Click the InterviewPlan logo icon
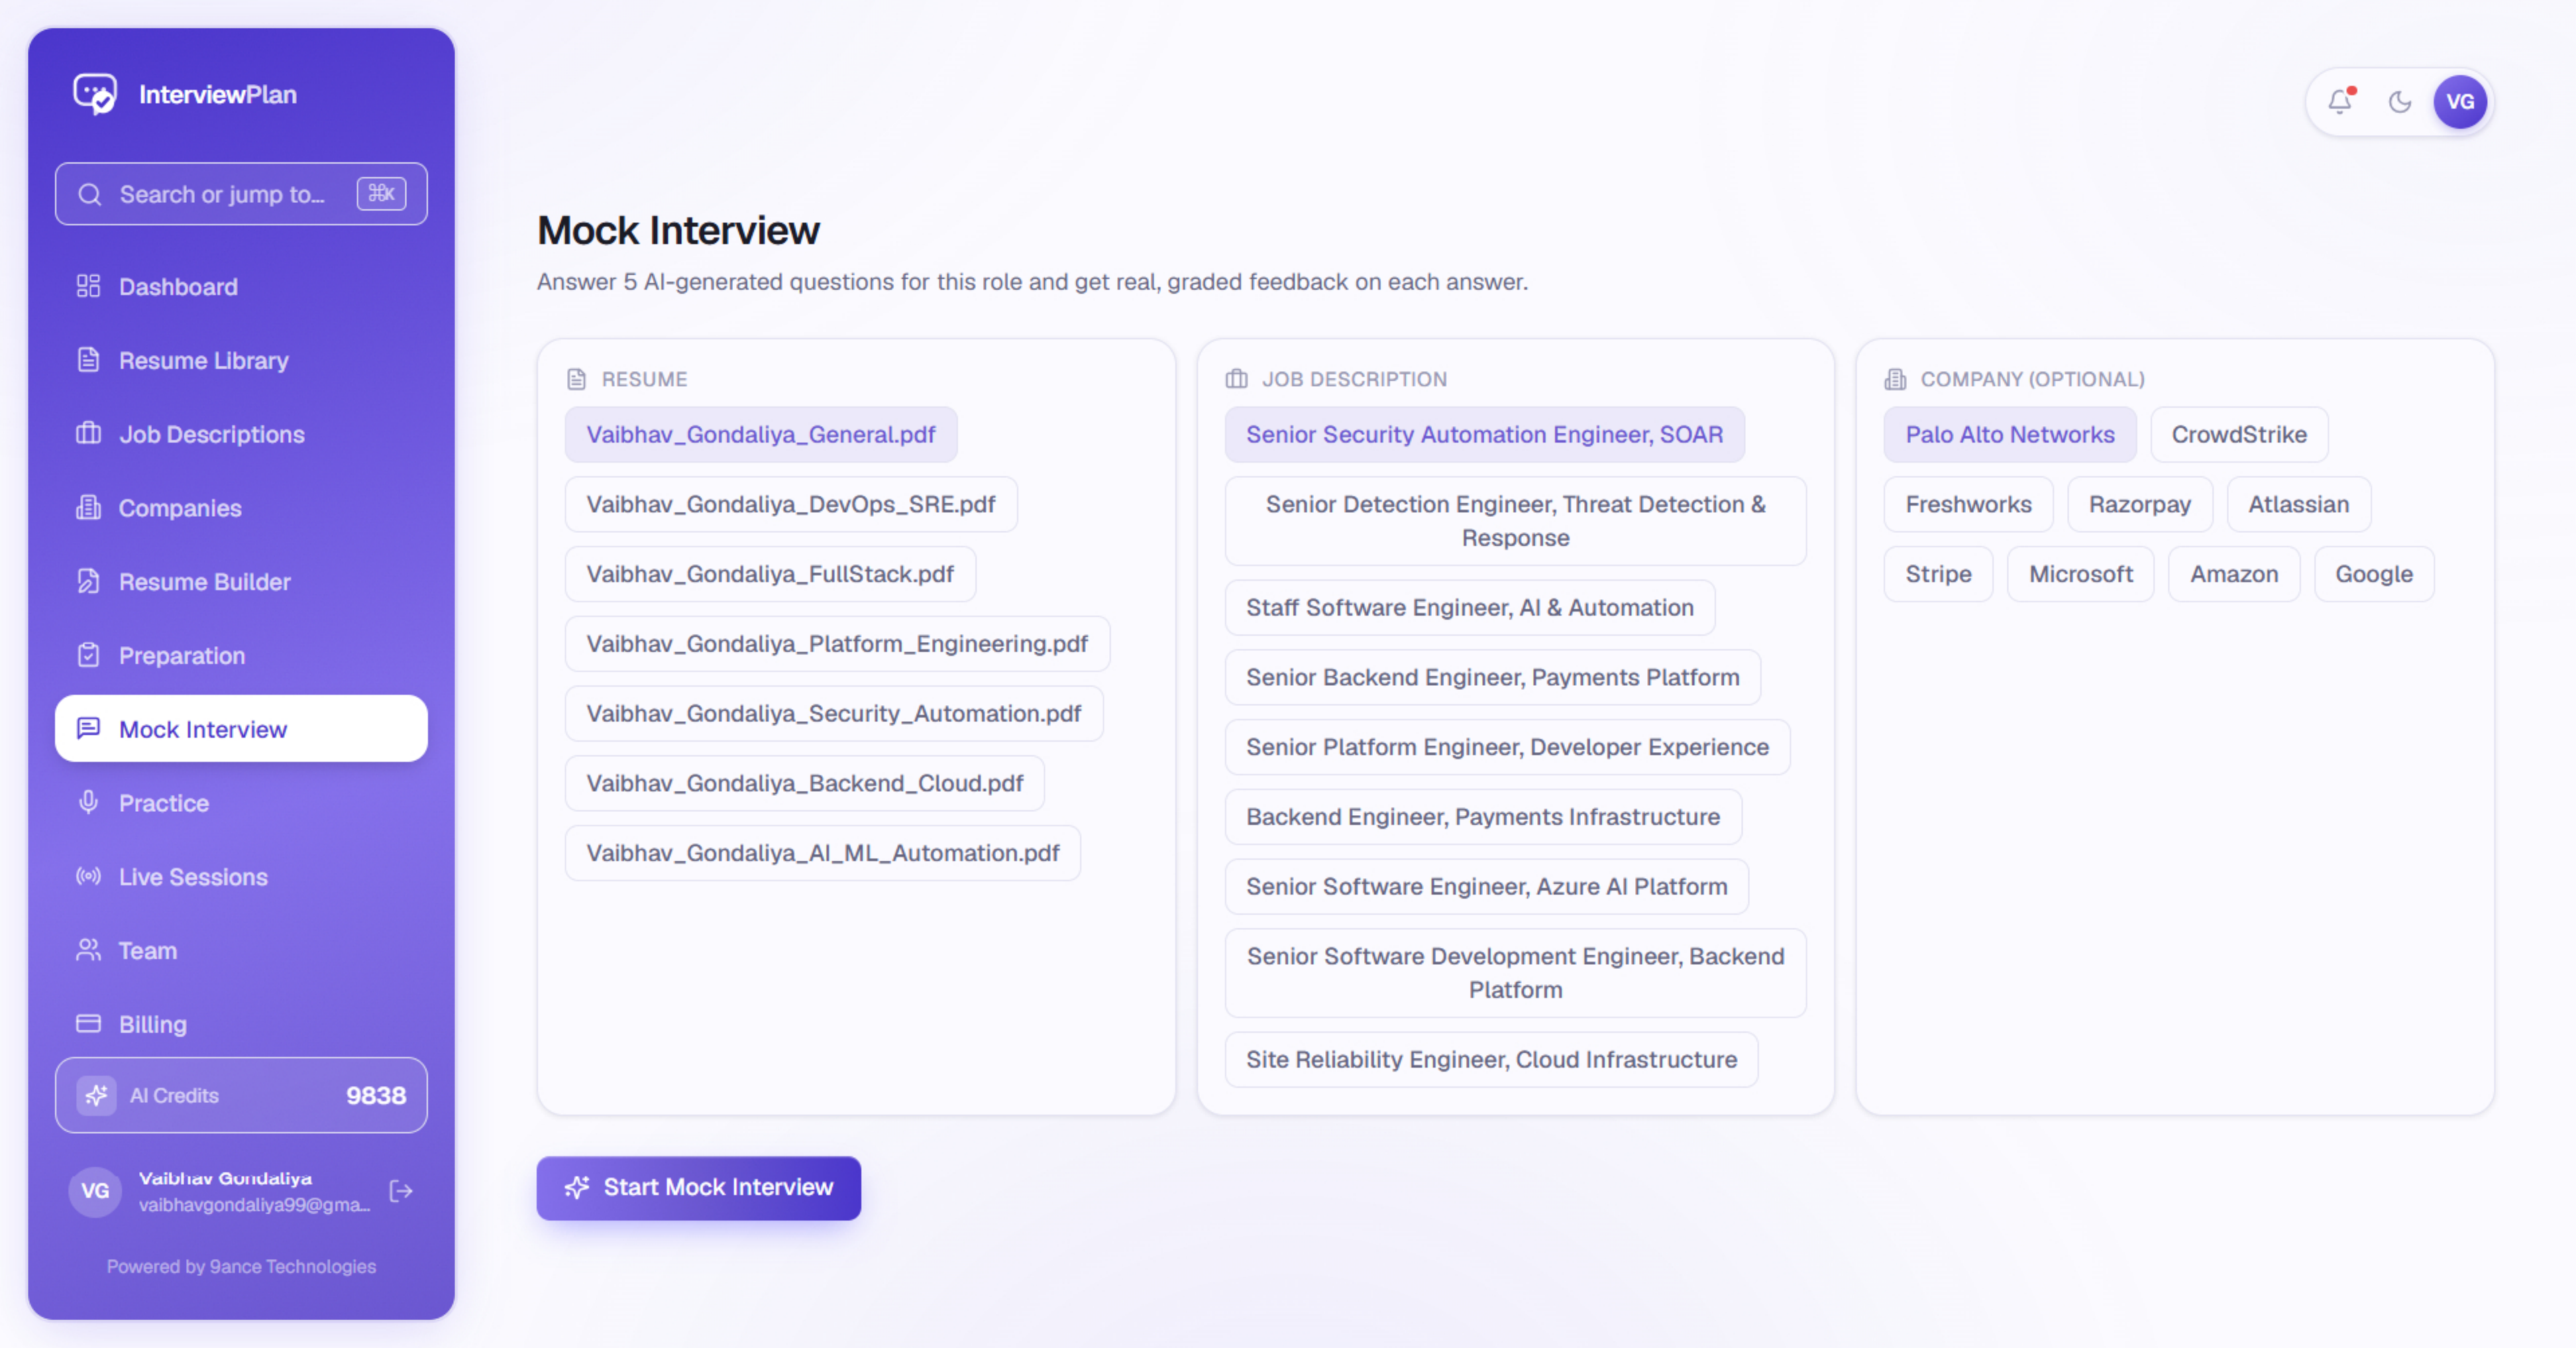Image resolution: width=2576 pixels, height=1348 pixels. point(95,94)
